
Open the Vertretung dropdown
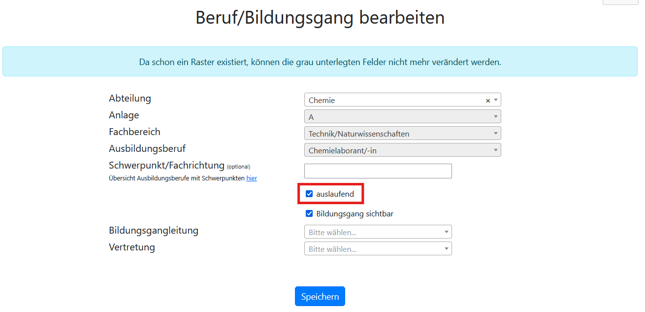(378, 248)
